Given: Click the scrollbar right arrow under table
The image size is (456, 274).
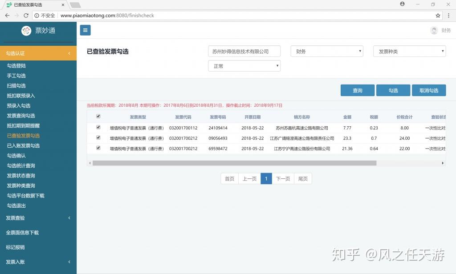Looking at the screenshot, I should [x=443, y=163].
